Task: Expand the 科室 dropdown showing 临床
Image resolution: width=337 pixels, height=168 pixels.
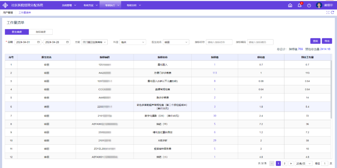Action: [133, 42]
